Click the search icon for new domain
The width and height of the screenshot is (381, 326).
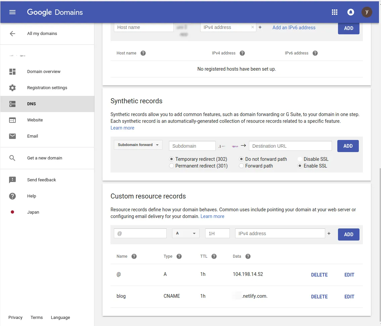(x=12, y=158)
